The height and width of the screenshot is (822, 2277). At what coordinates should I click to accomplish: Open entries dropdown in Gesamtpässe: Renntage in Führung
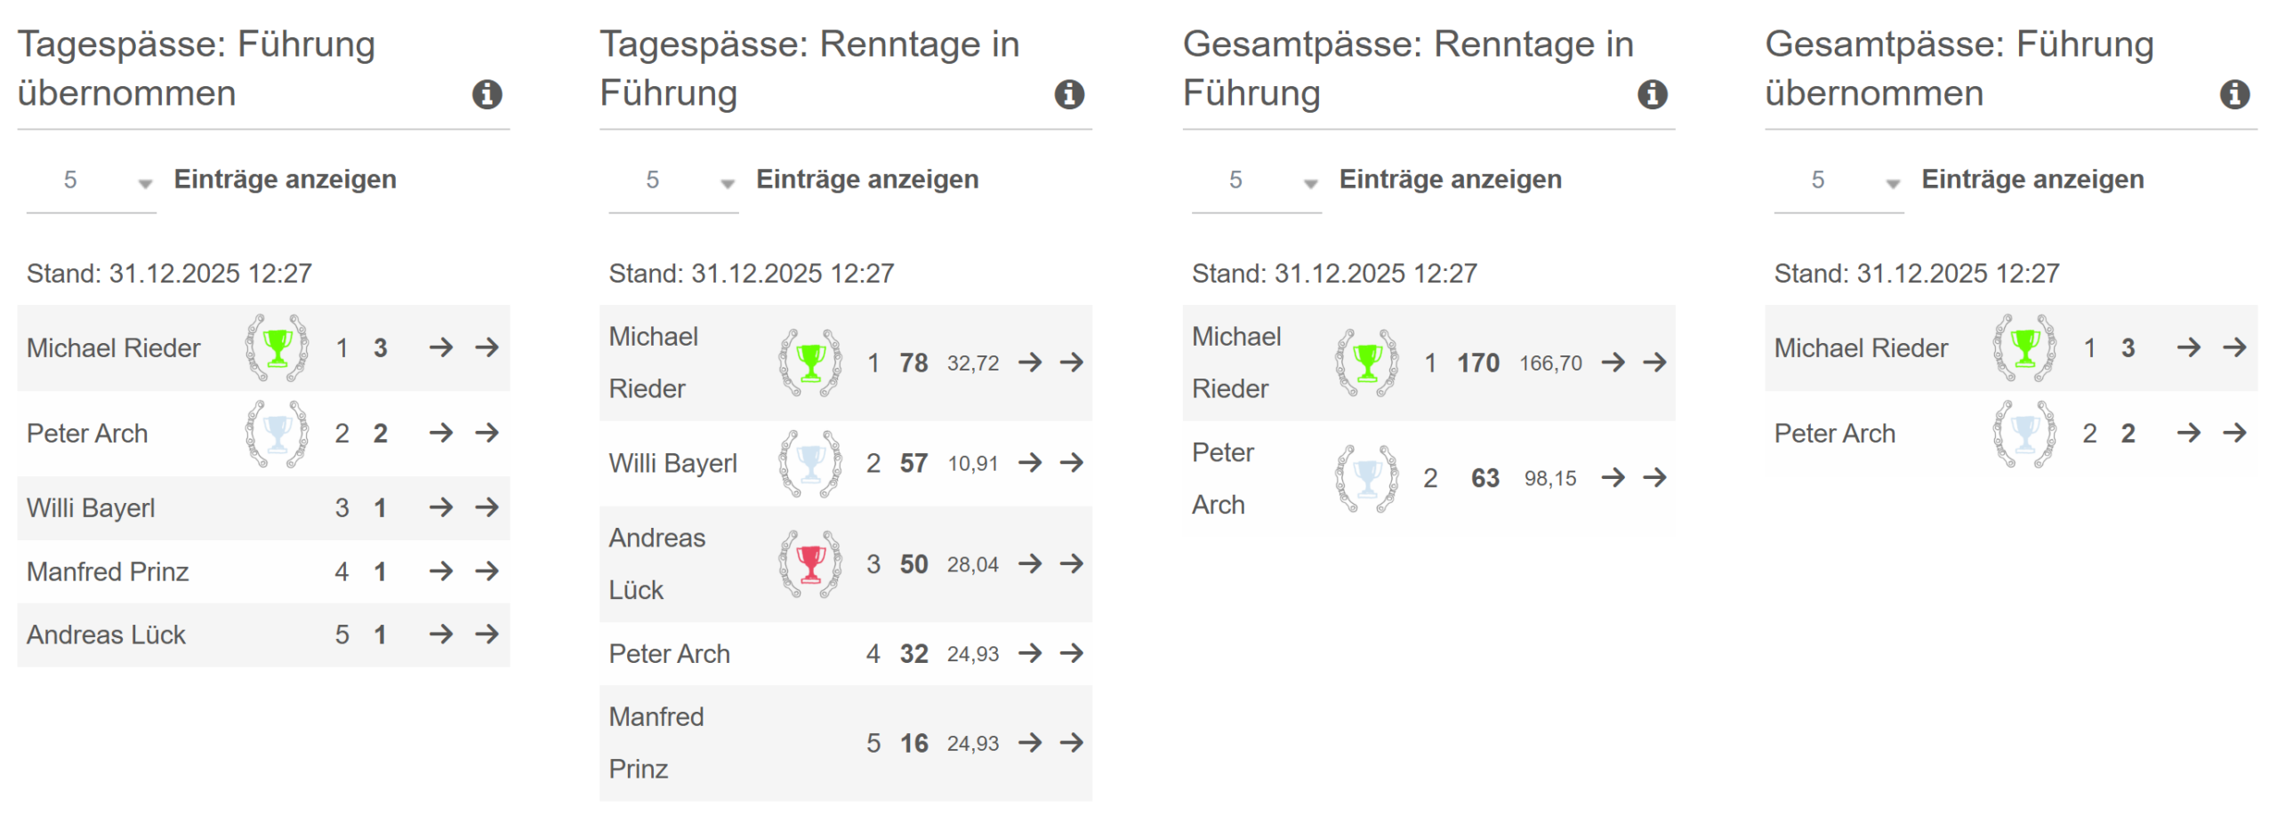(1256, 180)
